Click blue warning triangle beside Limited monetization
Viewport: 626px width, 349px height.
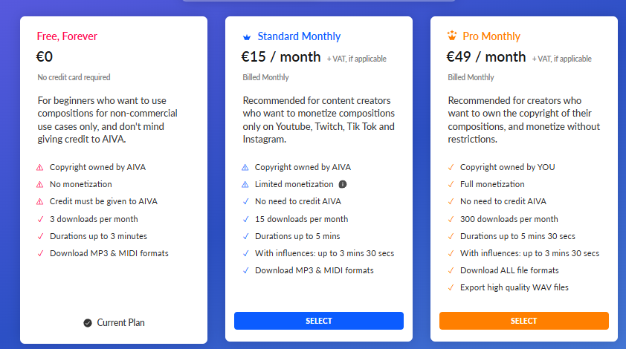click(x=245, y=185)
